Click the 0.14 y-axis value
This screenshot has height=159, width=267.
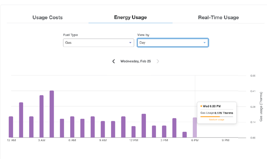click(253, 122)
